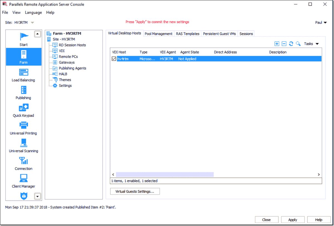Sort by the Agent State column header
This screenshot has width=334, height=226.
point(190,52)
